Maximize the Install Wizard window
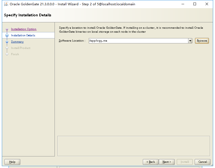The width and height of the screenshot is (215, 168). 195,4
